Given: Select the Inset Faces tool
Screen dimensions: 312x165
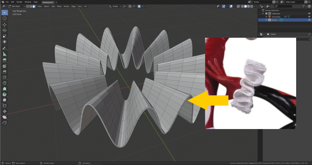Looking at the screenshot, I should point(4,66).
